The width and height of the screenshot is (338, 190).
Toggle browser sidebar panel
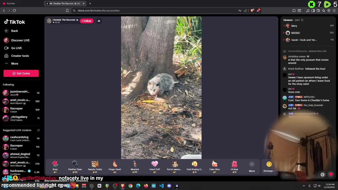click(313, 11)
